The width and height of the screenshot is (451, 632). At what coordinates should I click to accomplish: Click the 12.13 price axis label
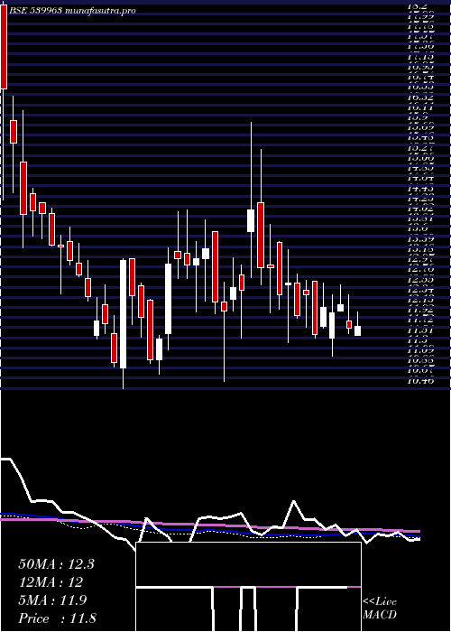coord(420,301)
